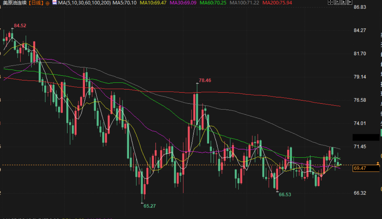The height and width of the screenshot is (219, 382).
Task: Click the 74.01 axis price
Action: [x=360, y=123]
